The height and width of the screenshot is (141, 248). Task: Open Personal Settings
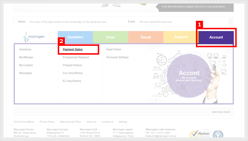(x=117, y=57)
